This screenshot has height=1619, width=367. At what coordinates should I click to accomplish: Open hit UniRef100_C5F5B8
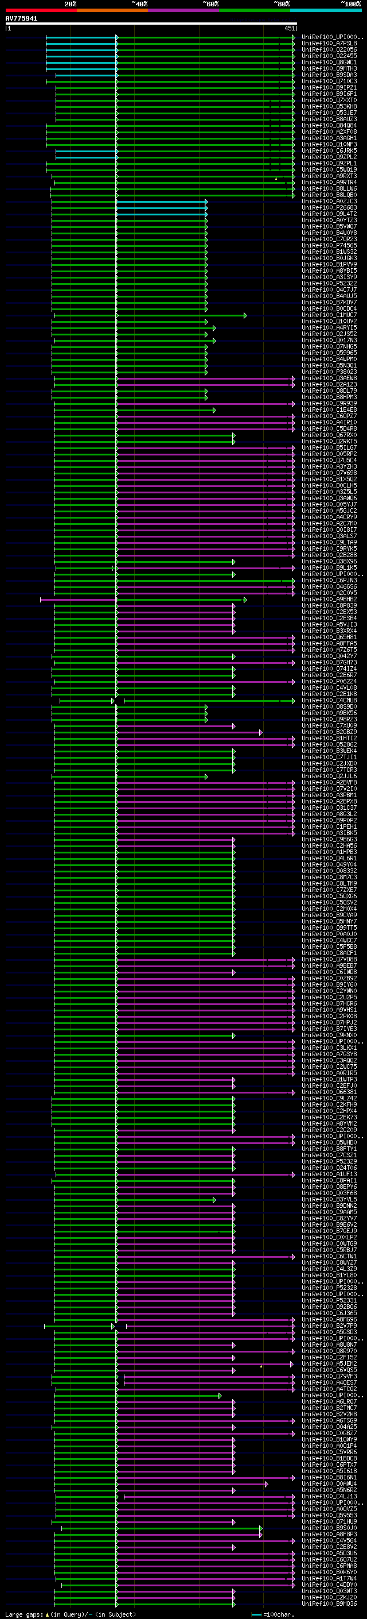[329, 946]
